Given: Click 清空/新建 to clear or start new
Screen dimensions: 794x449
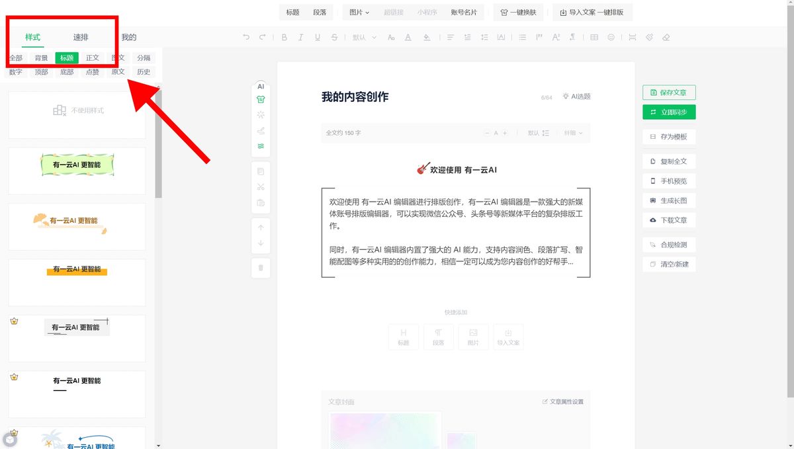Looking at the screenshot, I should (669, 265).
